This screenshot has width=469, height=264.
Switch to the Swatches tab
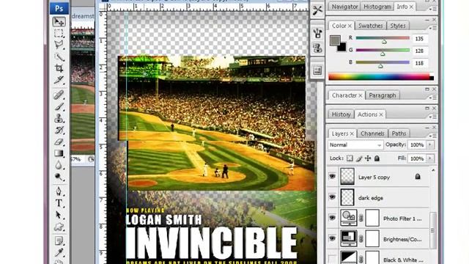point(371,26)
